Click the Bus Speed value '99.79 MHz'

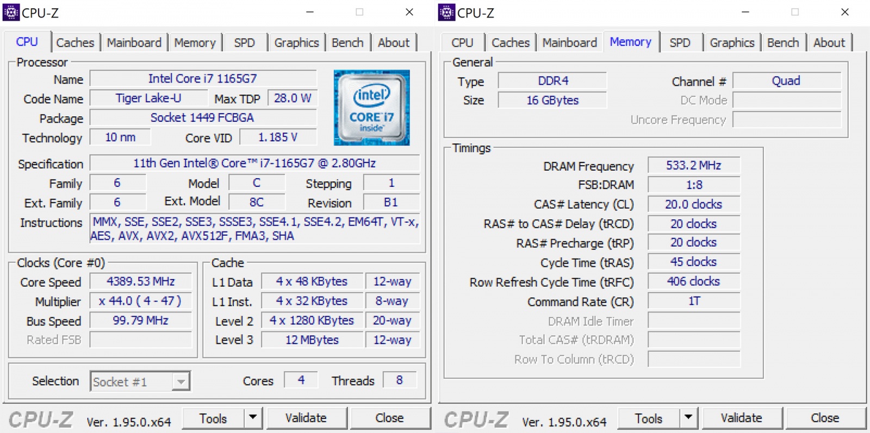pyautogui.click(x=141, y=321)
